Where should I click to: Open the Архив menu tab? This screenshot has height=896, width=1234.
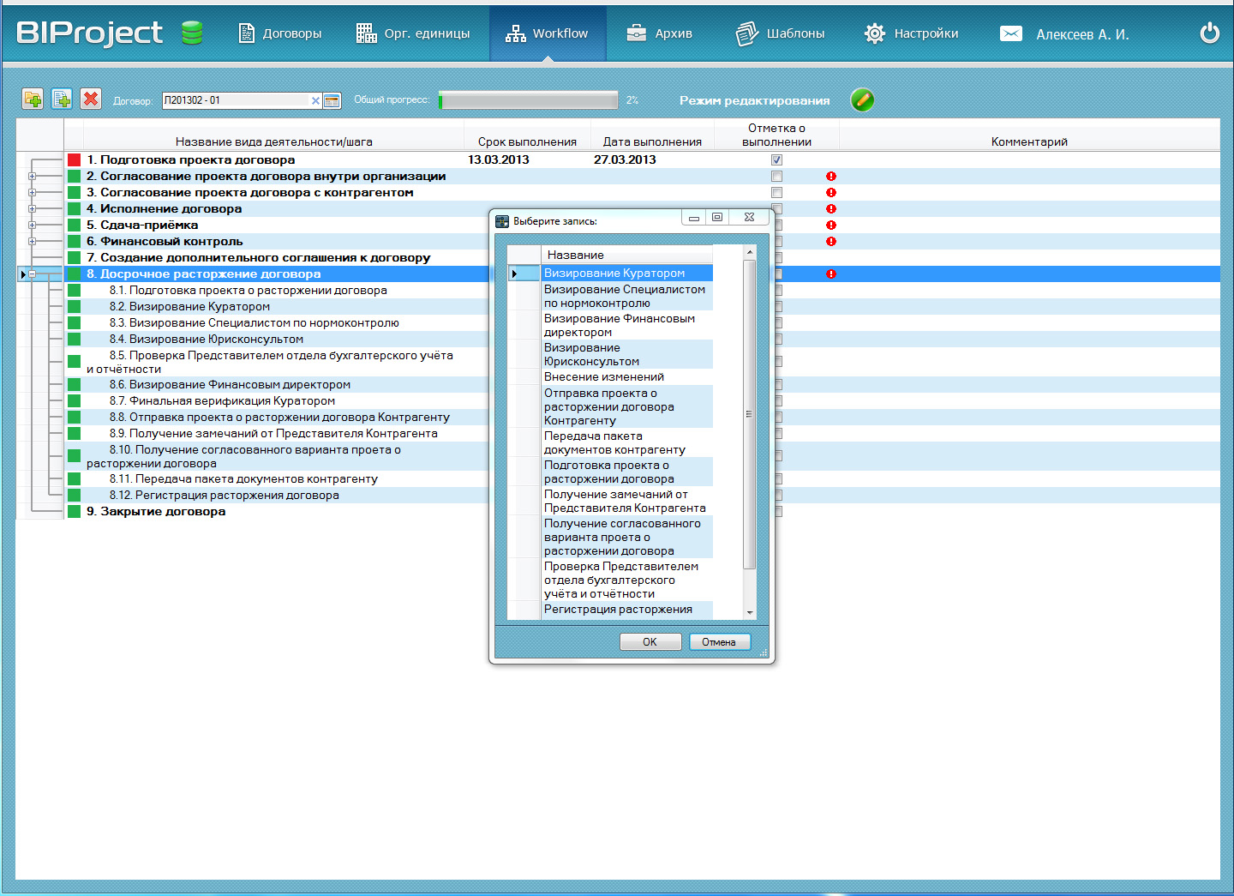[x=660, y=33]
